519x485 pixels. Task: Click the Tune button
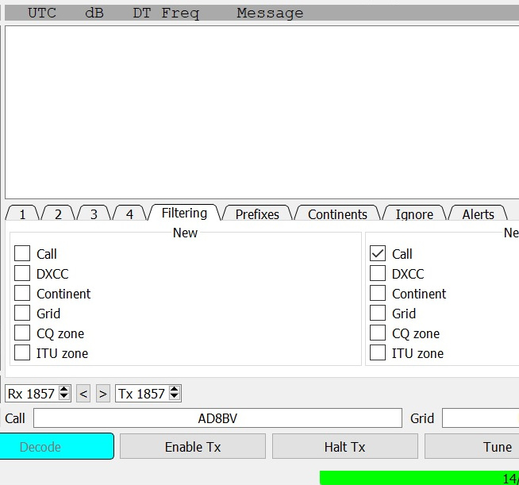pyautogui.click(x=472, y=447)
